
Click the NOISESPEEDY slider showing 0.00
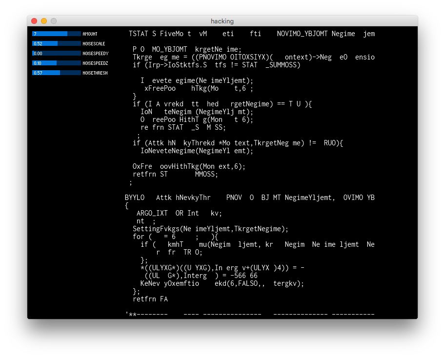pos(57,53)
